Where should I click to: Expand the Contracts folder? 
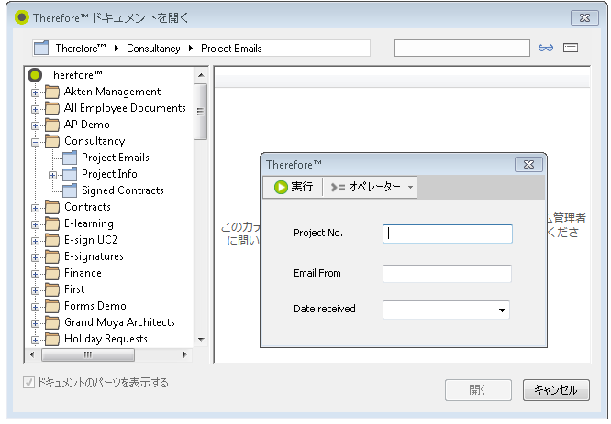35,208
